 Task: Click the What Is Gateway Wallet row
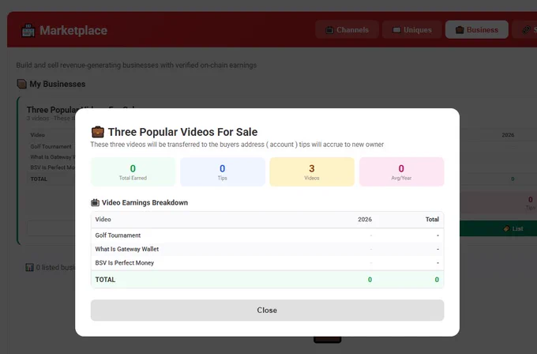pos(267,249)
